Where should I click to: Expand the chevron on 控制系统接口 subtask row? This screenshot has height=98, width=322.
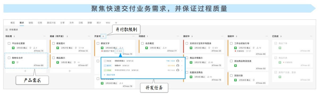coord(182,61)
